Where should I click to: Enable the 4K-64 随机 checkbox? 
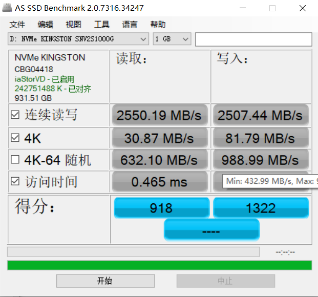pyautogui.click(x=15, y=159)
